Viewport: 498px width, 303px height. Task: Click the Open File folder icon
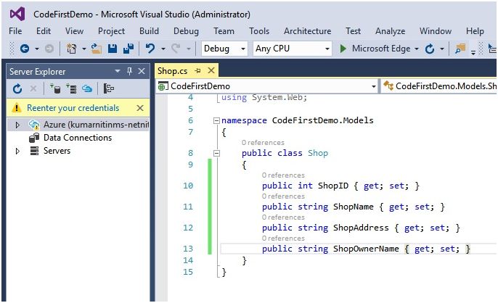pyautogui.click(x=97, y=49)
